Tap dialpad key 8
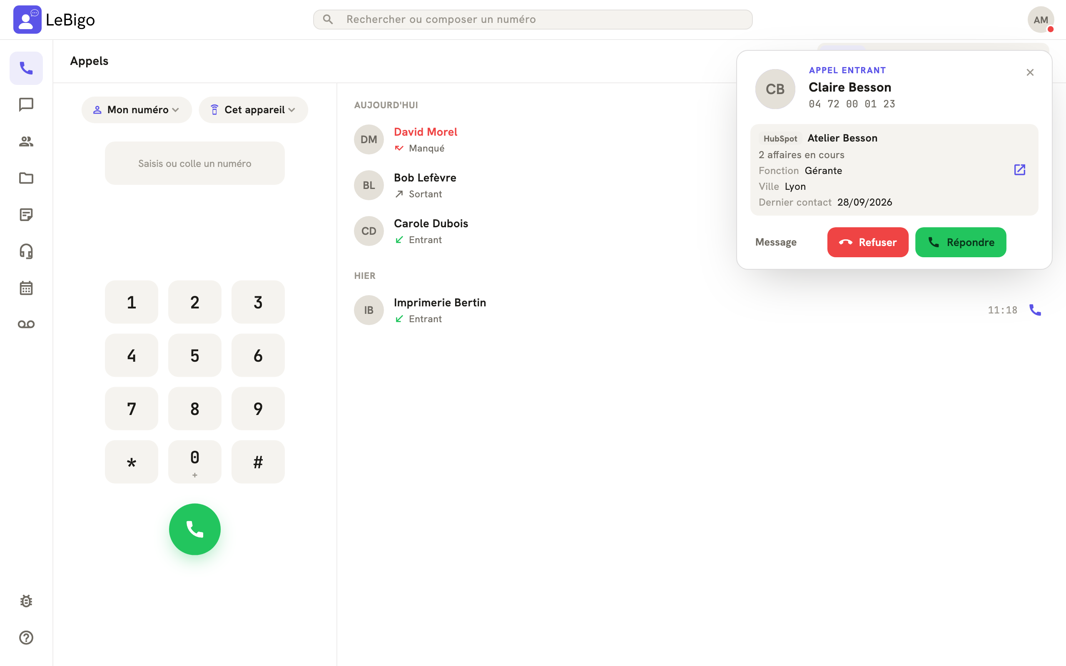The image size is (1066, 666). (x=195, y=409)
